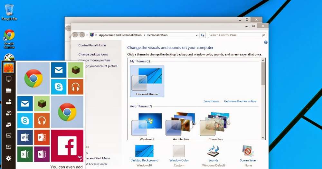Click in the Search Control Panel field
Image resolution: width=322 pixels, height=169 pixels.
(x=234, y=35)
